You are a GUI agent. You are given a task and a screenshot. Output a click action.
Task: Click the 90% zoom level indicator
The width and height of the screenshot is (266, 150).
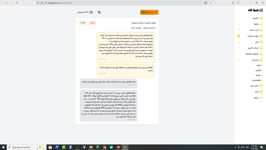point(211,3)
